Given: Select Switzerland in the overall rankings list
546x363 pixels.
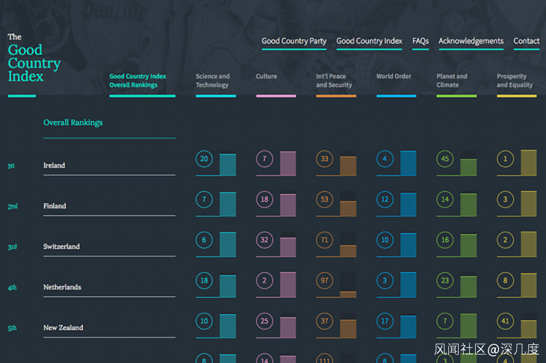Looking at the screenshot, I should click(x=62, y=247).
